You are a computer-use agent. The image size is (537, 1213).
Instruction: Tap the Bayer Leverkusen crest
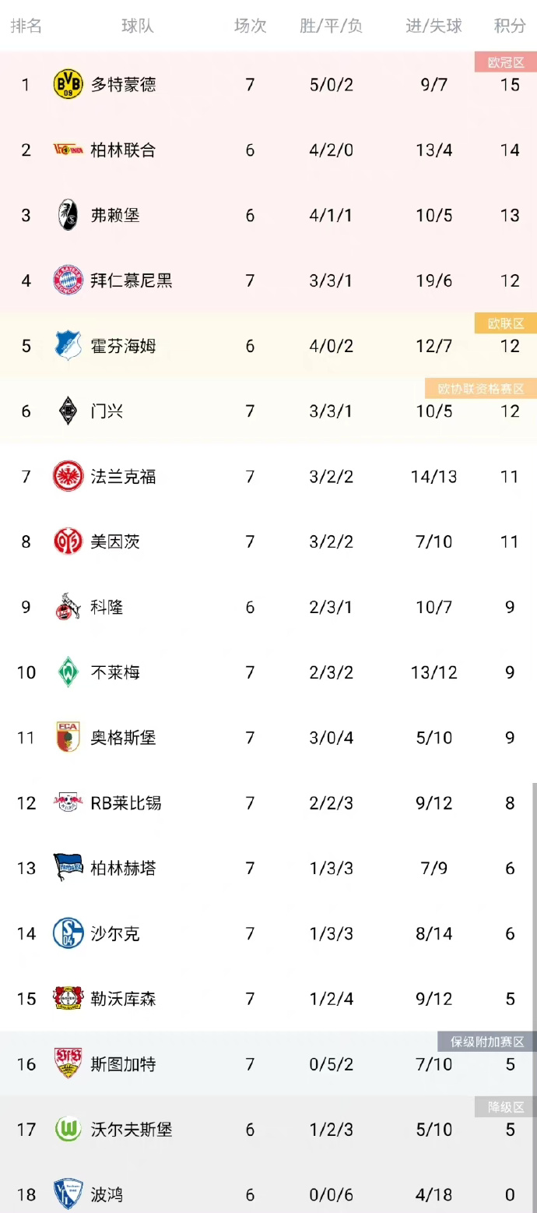[x=68, y=999]
